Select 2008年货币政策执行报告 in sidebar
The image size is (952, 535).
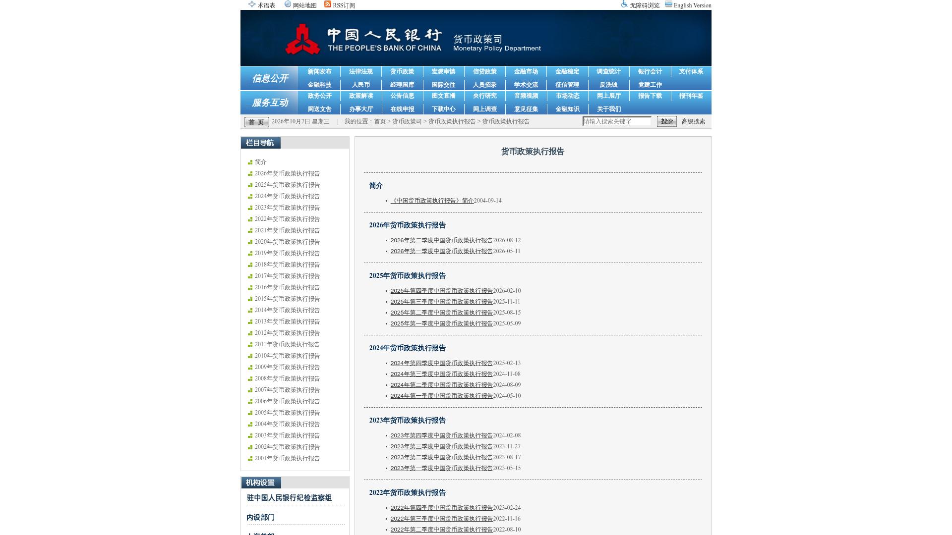pos(287,379)
